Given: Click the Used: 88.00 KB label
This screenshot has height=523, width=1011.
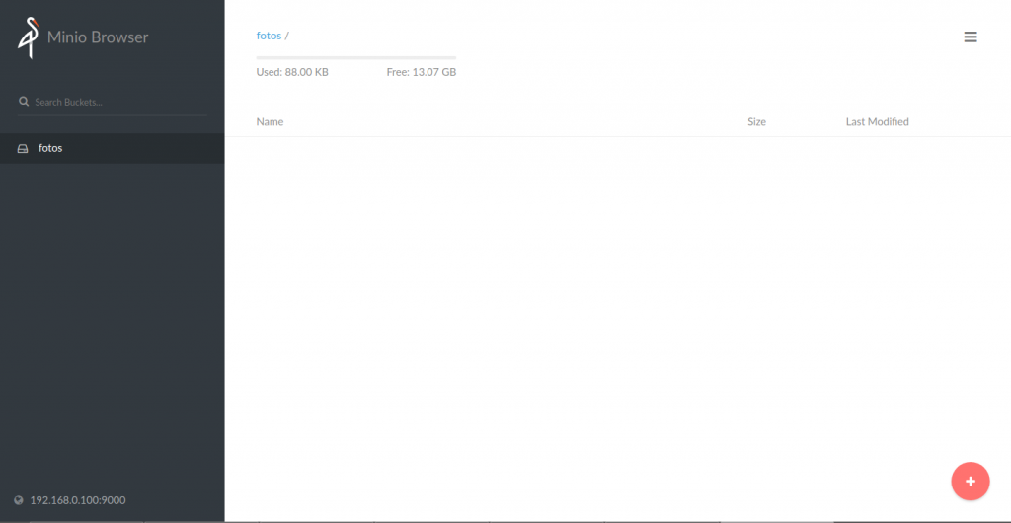Looking at the screenshot, I should point(292,72).
